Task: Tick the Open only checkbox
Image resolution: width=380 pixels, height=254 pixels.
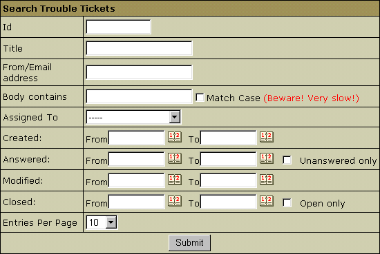Action: (287, 203)
